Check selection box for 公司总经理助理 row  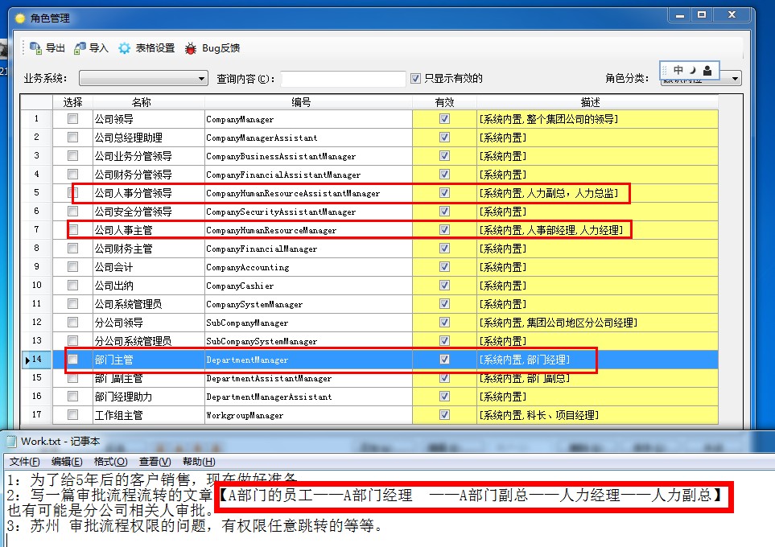point(72,137)
